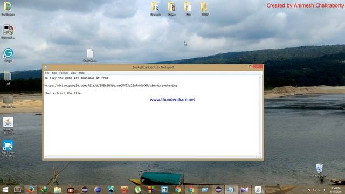The height and width of the screenshot is (194, 345).
Task: Select the top-left yellow folder desktop icon
Action: click(8, 9)
